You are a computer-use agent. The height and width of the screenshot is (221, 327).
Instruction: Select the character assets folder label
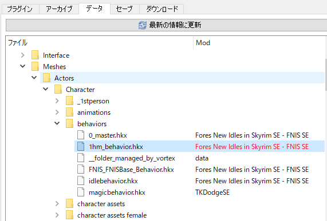(101, 204)
